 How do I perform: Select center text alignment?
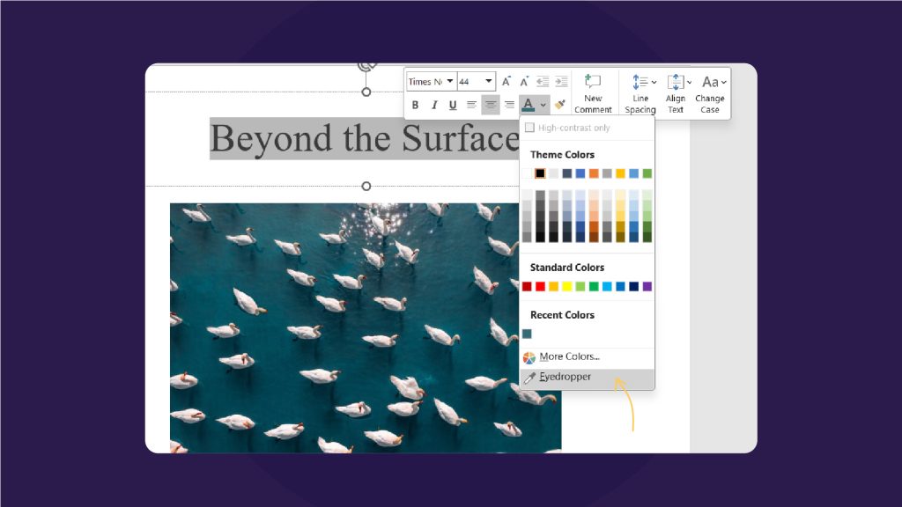490,105
